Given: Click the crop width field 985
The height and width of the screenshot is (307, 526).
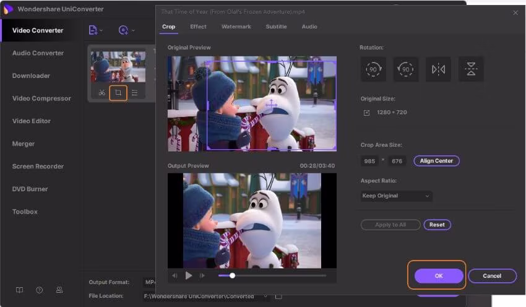Looking at the screenshot, I should pyautogui.click(x=369, y=161).
